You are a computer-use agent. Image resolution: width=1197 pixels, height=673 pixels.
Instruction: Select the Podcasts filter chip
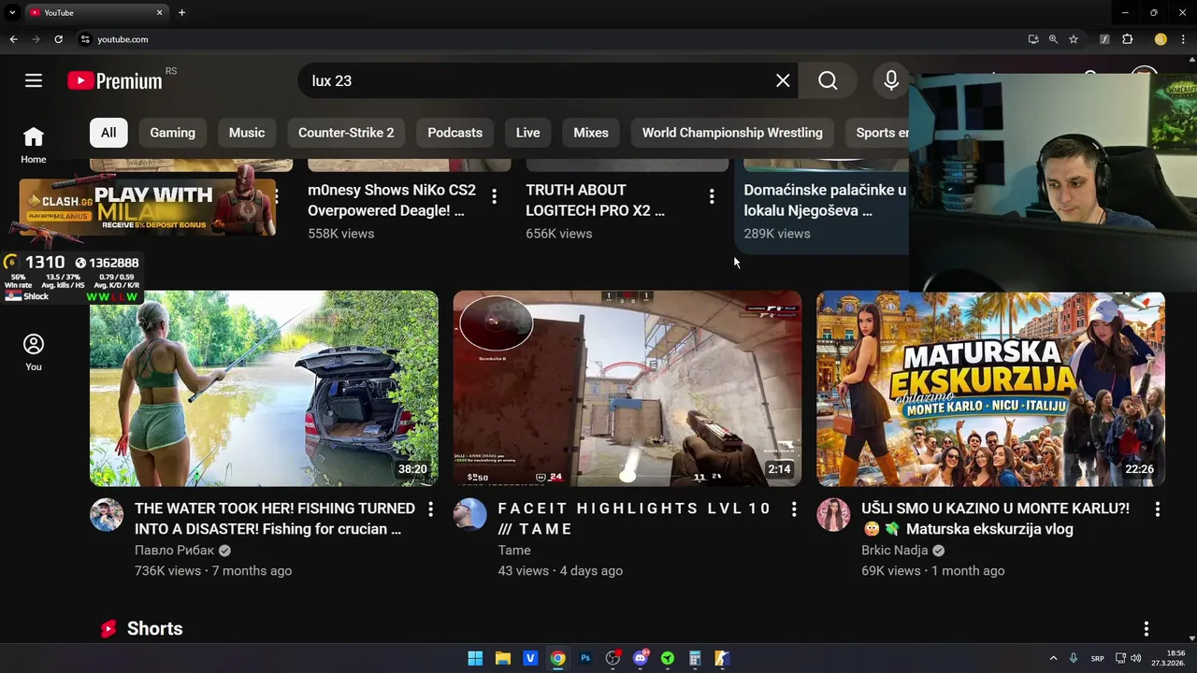tap(454, 133)
